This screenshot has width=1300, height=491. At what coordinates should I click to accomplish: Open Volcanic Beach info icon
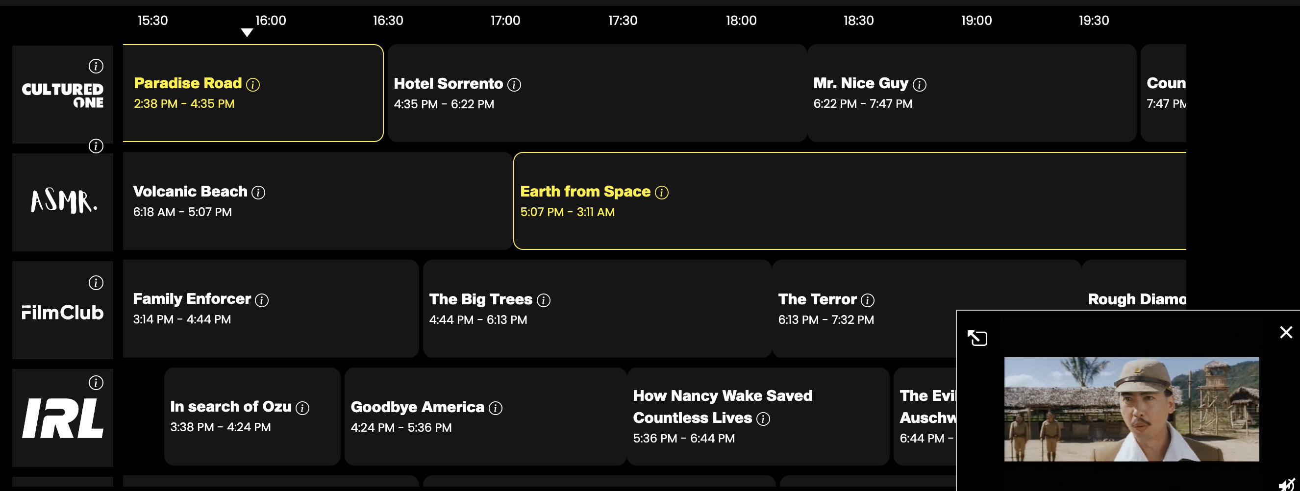coord(258,192)
